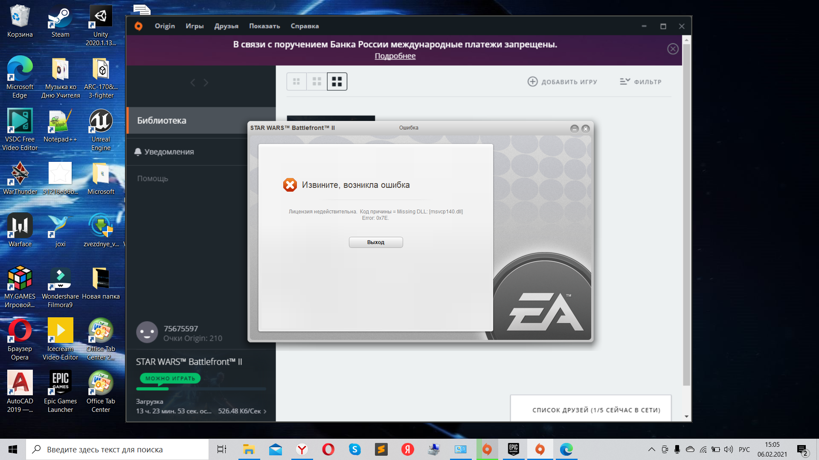Image resolution: width=819 pixels, height=460 pixels.
Task: Open Корзина recycle bin
Action: click(x=20, y=22)
